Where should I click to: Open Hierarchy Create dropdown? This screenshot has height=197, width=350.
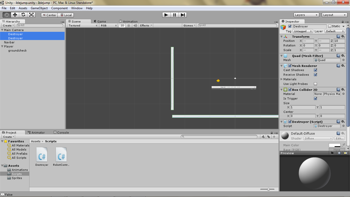pyautogui.click(x=8, y=25)
